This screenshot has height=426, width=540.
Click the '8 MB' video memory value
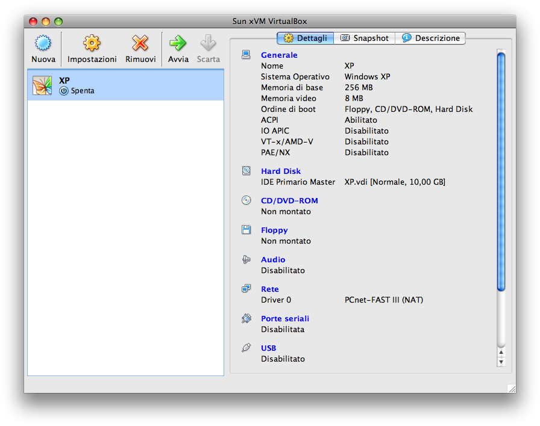click(354, 98)
